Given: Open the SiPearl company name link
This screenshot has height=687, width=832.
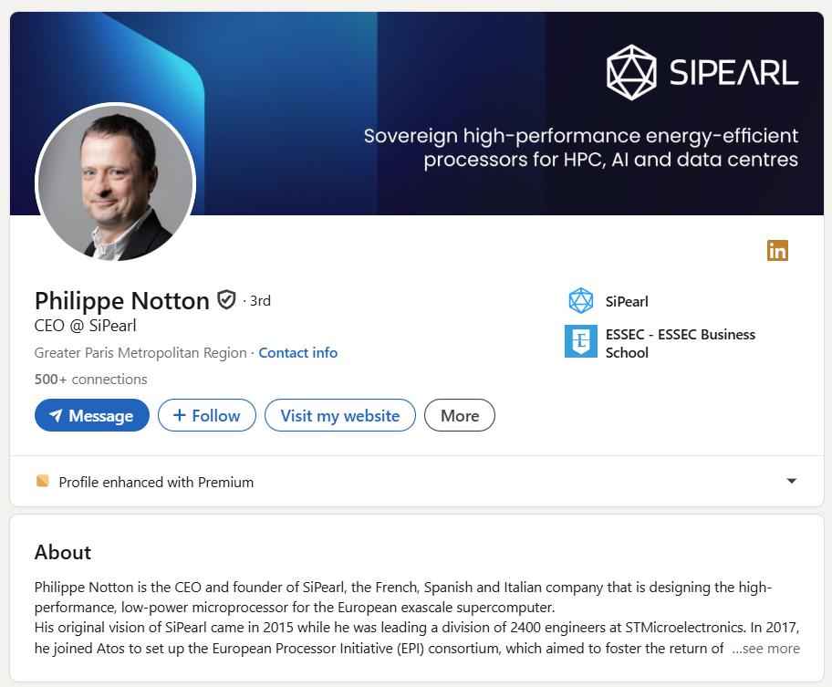Looking at the screenshot, I should tap(627, 301).
